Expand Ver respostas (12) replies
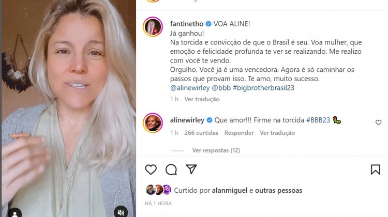The image size is (388, 217). [x=216, y=150]
